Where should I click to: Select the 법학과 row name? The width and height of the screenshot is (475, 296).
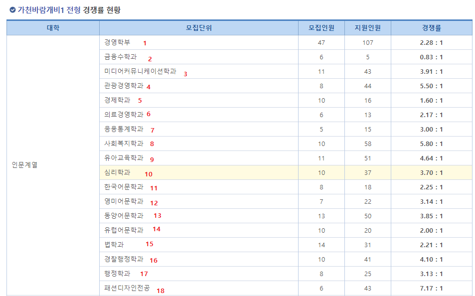[114, 245]
